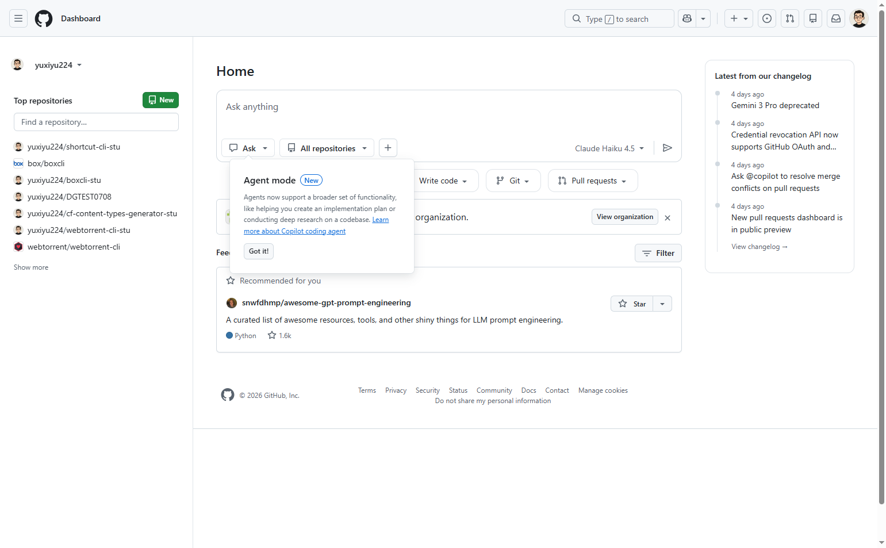This screenshot has width=886, height=548.
Task: Expand the Copilot dropdown arrow in header
Action: 703,18
